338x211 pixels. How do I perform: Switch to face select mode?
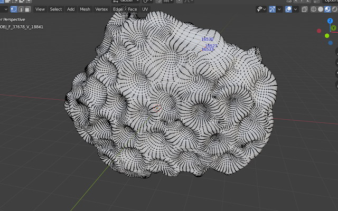27,9
